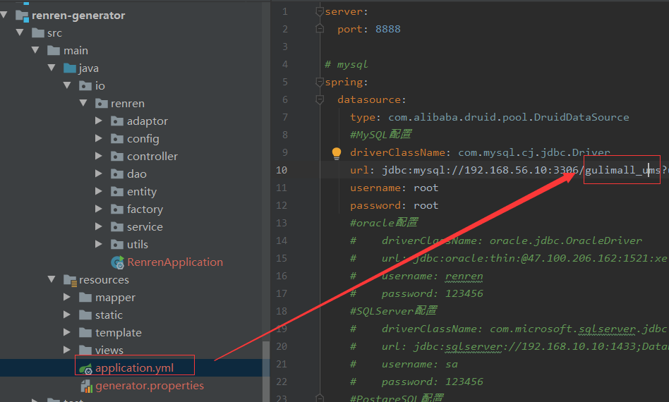Collapse the java folder arrow
The width and height of the screenshot is (669, 402).
point(52,68)
